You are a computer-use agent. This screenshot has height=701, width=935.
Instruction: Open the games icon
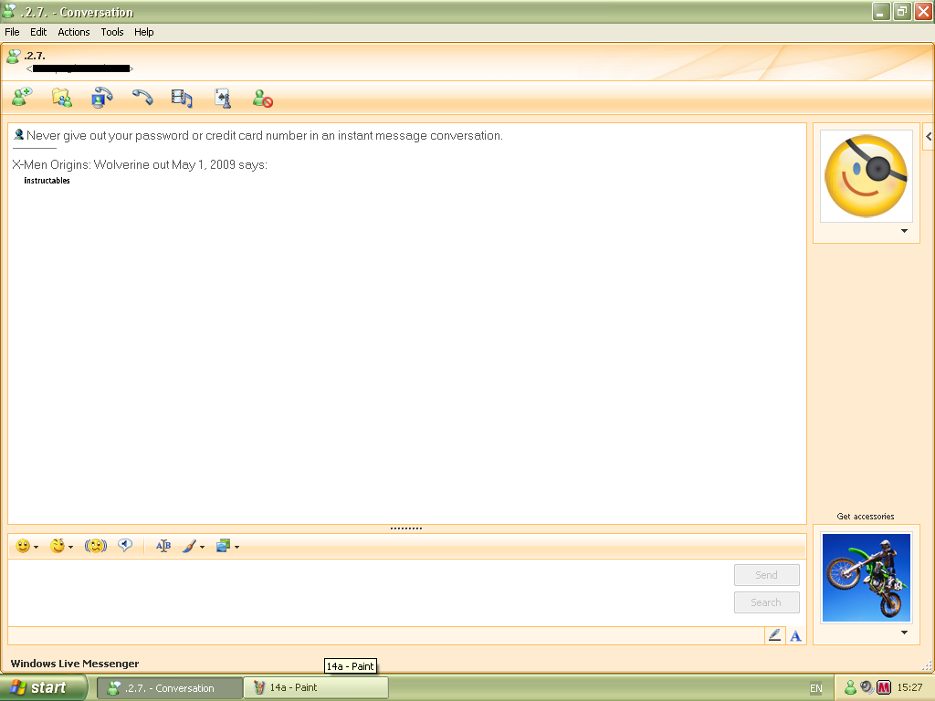[223, 98]
